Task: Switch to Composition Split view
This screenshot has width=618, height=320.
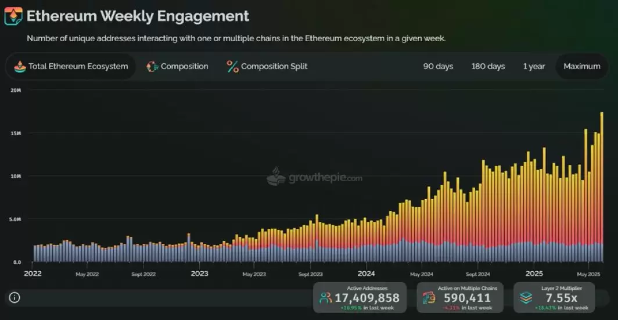Action: (x=267, y=67)
